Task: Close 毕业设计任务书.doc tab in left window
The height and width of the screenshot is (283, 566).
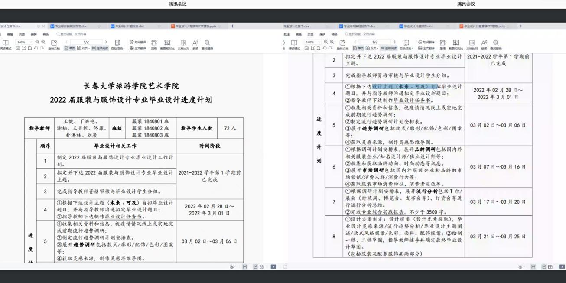Action: point(43,26)
